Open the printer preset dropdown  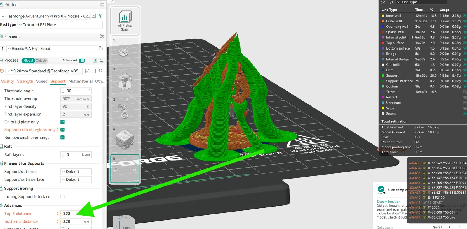tap(46, 16)
